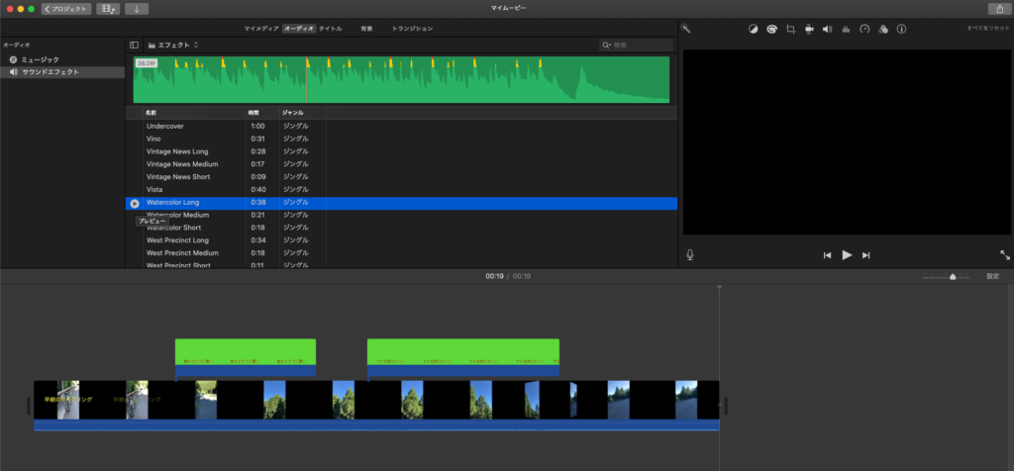Toggle the voiceover microphone recording

pos(689,254)
